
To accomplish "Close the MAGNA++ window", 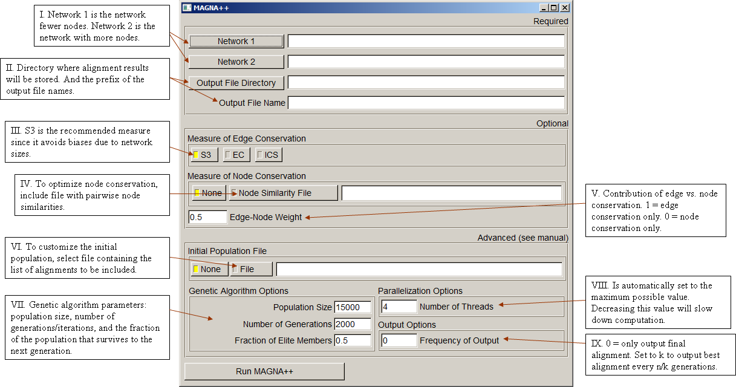I will 564,8.
